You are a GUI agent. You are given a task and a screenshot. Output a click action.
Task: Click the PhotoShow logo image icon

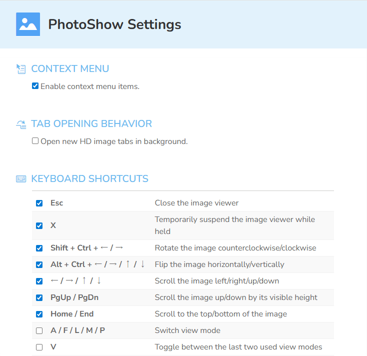(28, 24)
